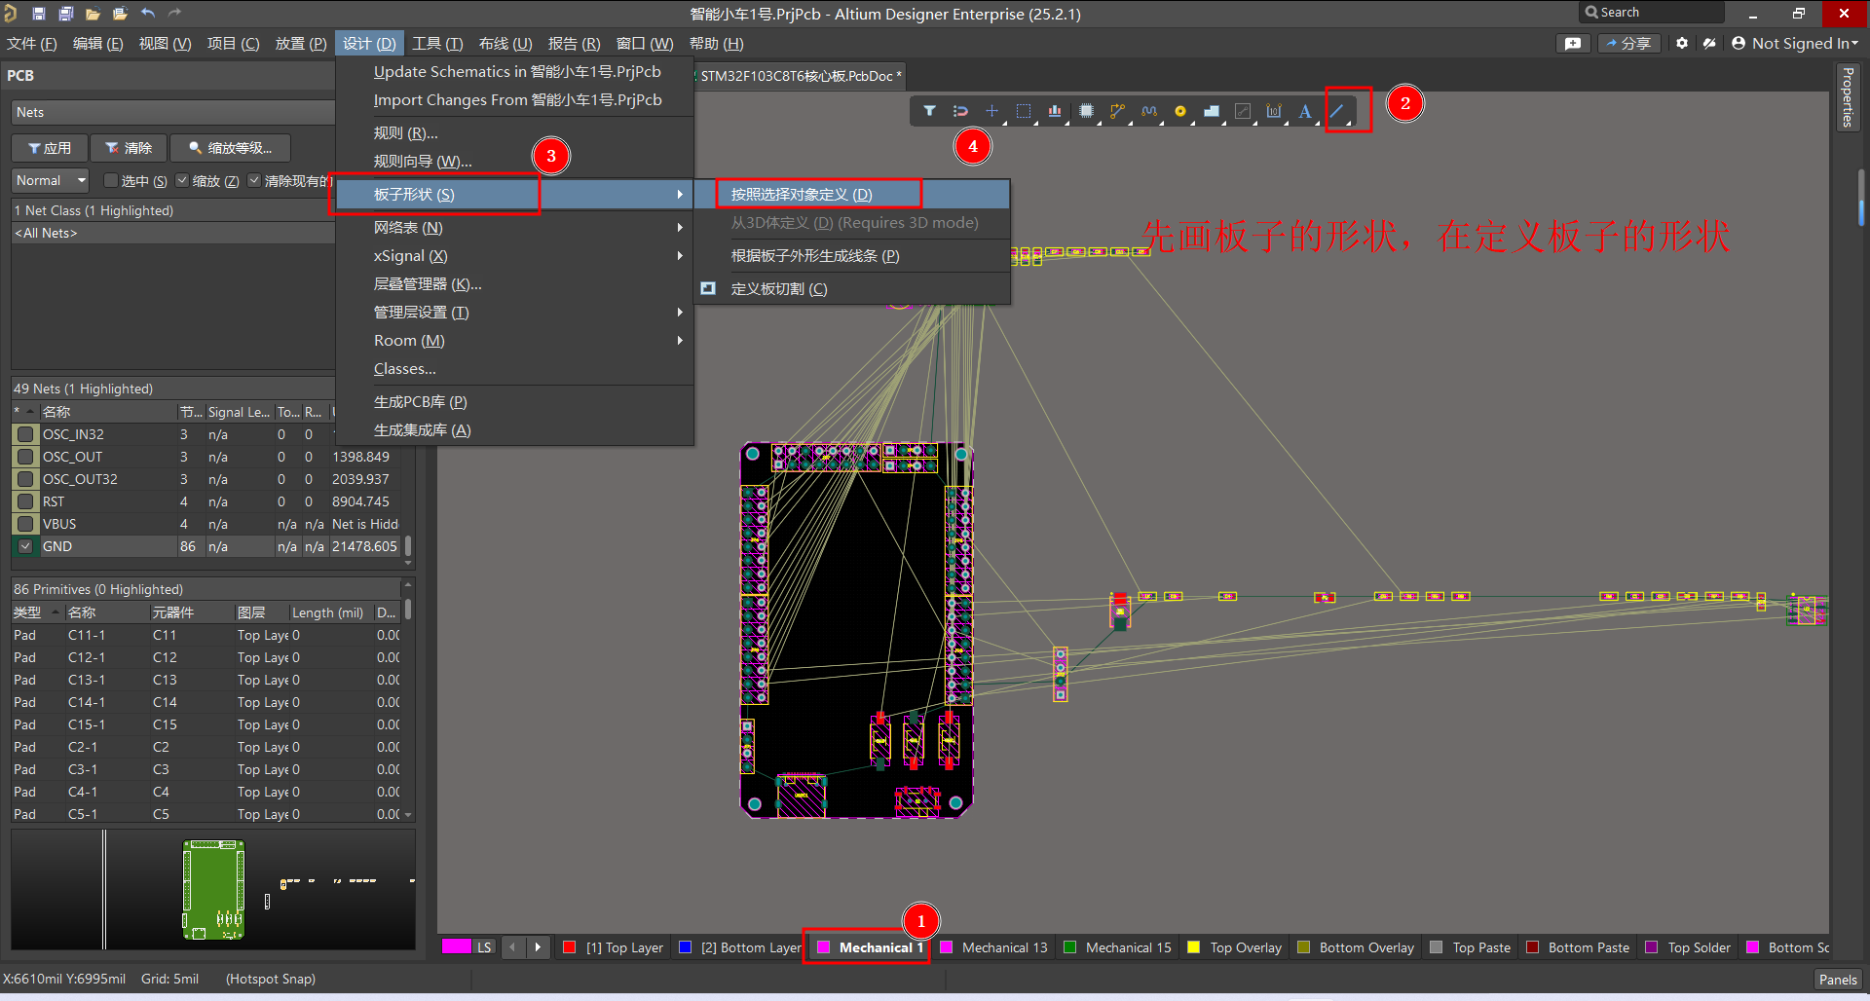Open the Normal mode dropdown
Viewport: 1870px width, 1001px height.
[51, 180]
